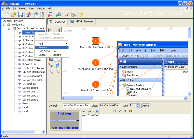194x139 pixels.
Task: Click the 'Menu Bar Command Bar' callout label
Action: tap(96, 47)
